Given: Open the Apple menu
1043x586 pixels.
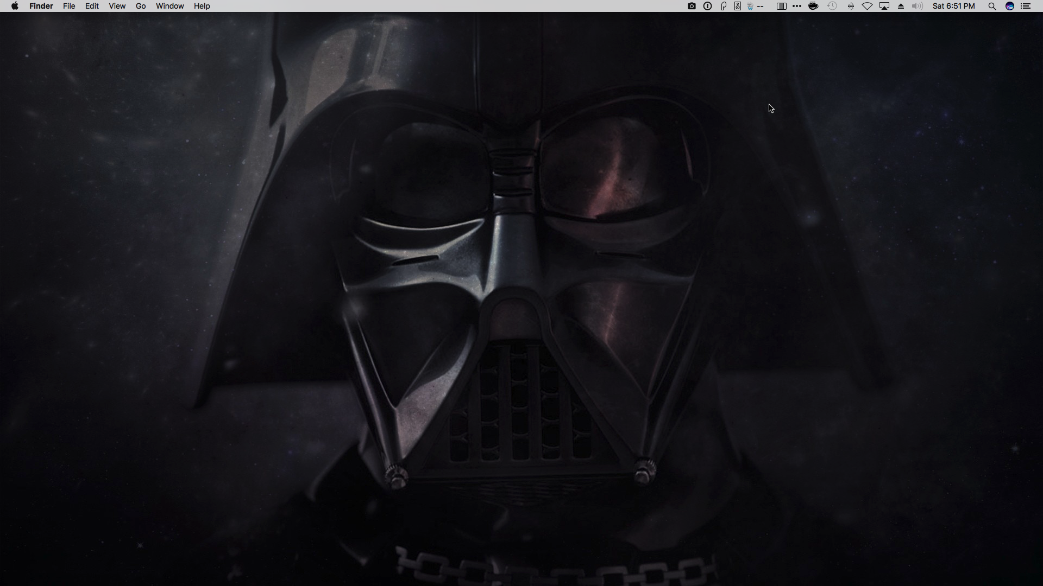Looking at the screenshot, I should coord(15,6).
